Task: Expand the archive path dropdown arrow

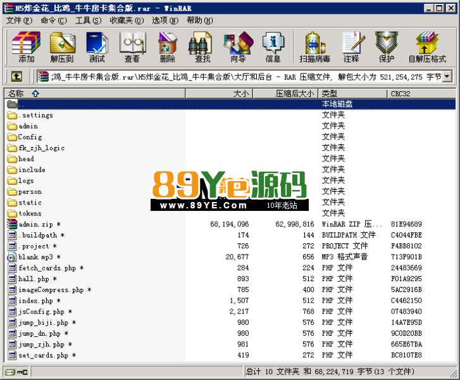Action: (x=447, y=77)
